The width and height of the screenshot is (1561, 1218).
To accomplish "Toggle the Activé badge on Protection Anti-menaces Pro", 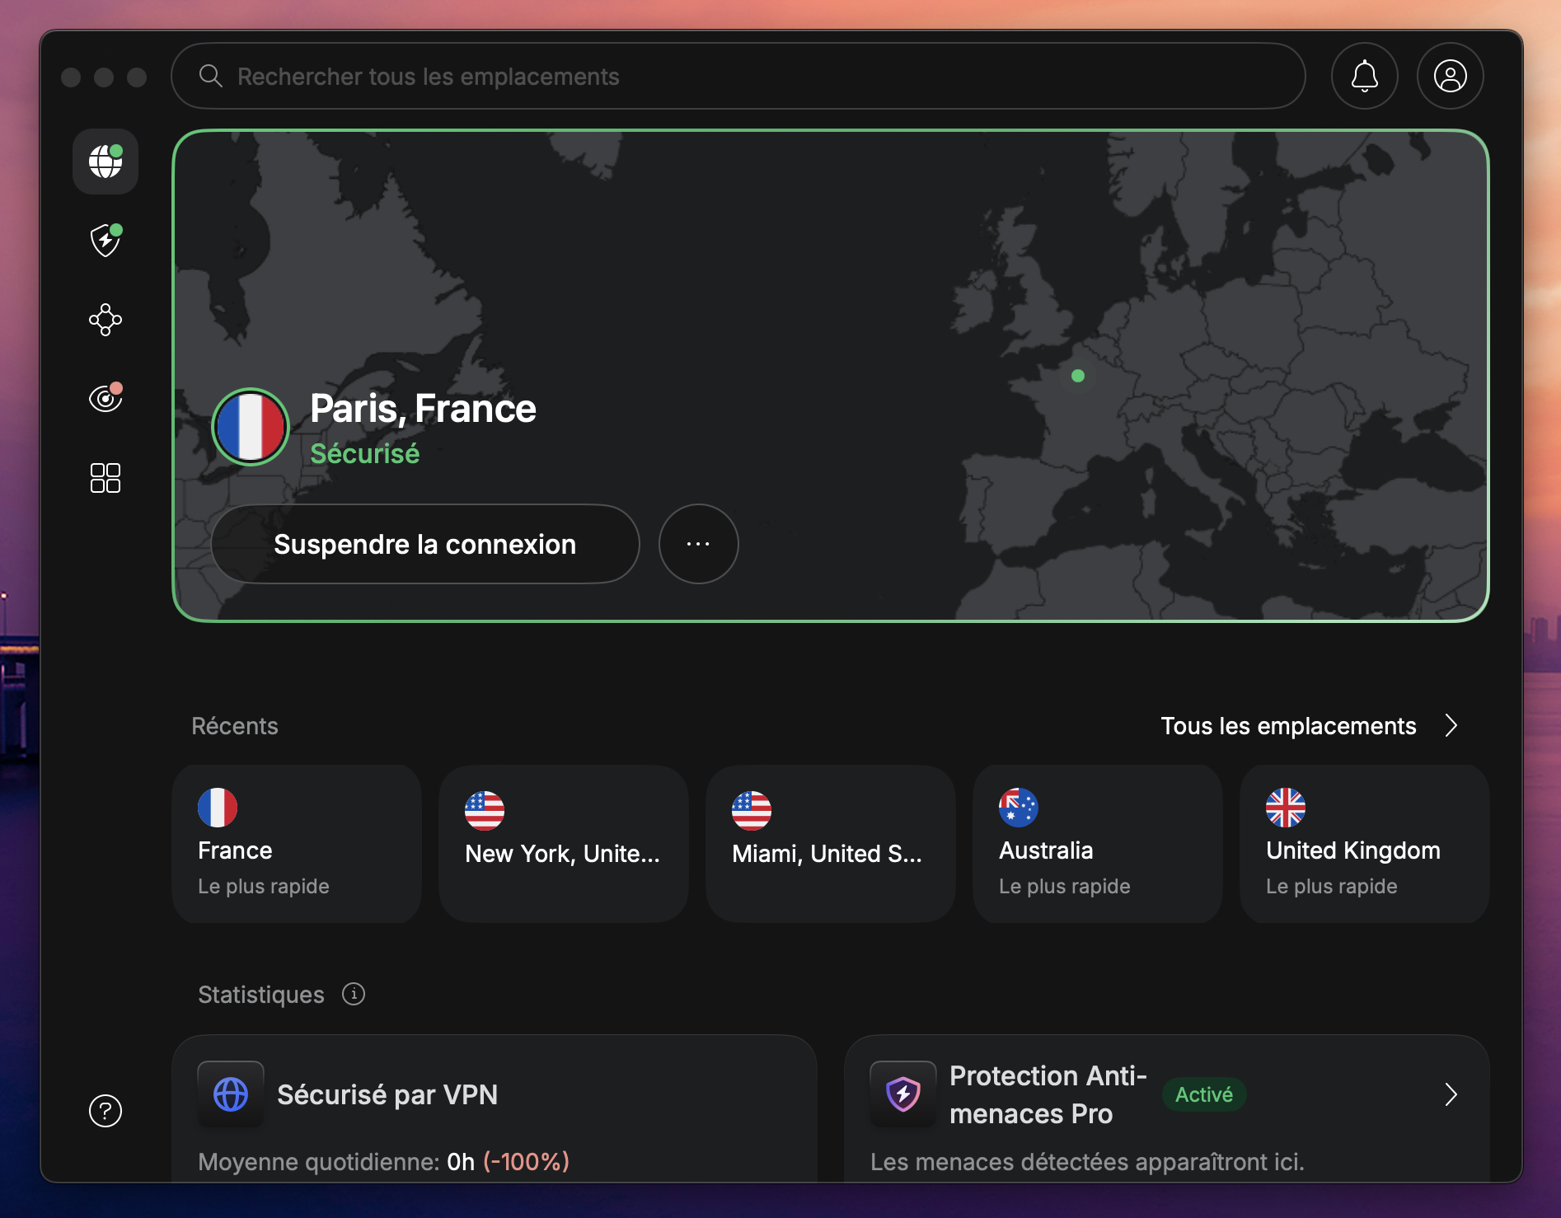I will coord(1203,1094).
